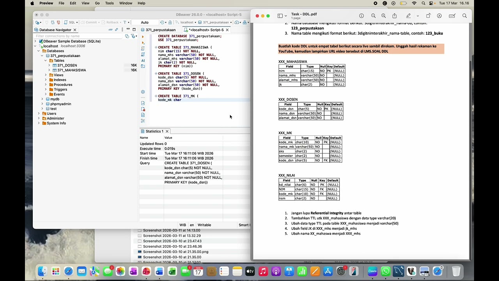This screenshot has width=499, height=281.
Task: Click the localhost active connection selector
Action: pos(187,22)
